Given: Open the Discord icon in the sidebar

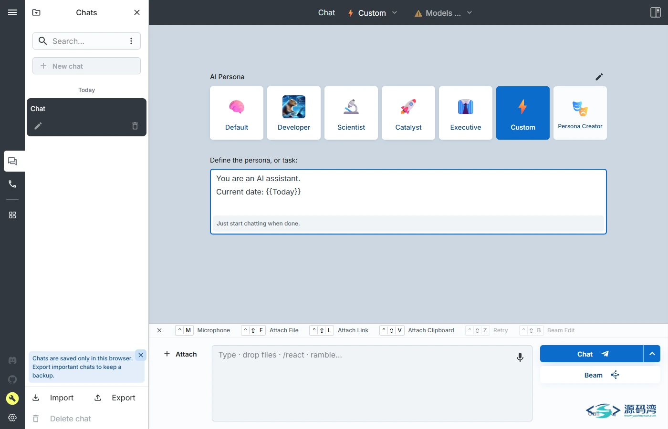Looking at the screenshot, I should (12, 360).
